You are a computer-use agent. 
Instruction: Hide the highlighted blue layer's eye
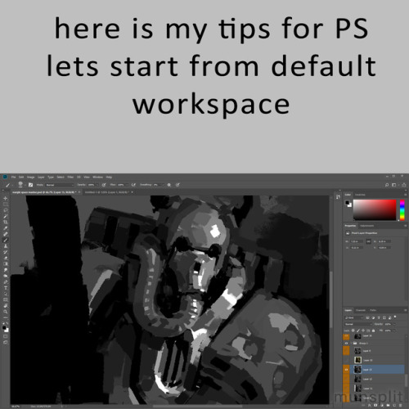346,370
